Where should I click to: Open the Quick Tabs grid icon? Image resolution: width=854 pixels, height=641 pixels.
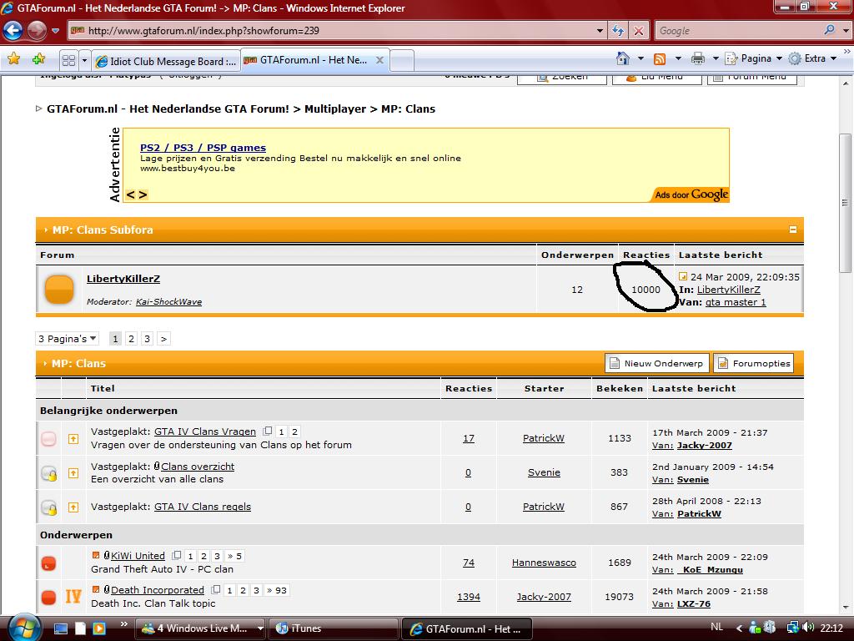pyautogui.click(x=68, y=60)
